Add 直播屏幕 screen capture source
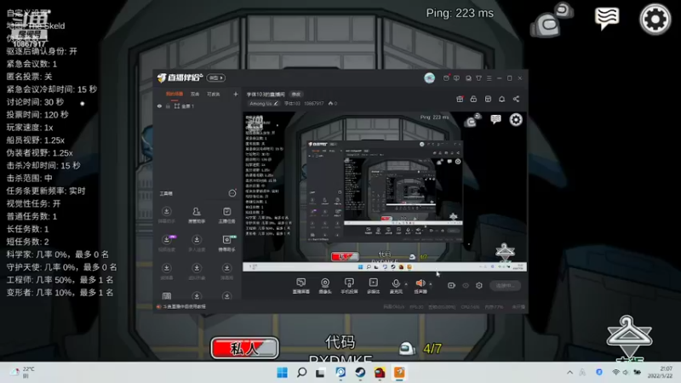The height and width of the screenshot is (383, 681). coord(301,286)
